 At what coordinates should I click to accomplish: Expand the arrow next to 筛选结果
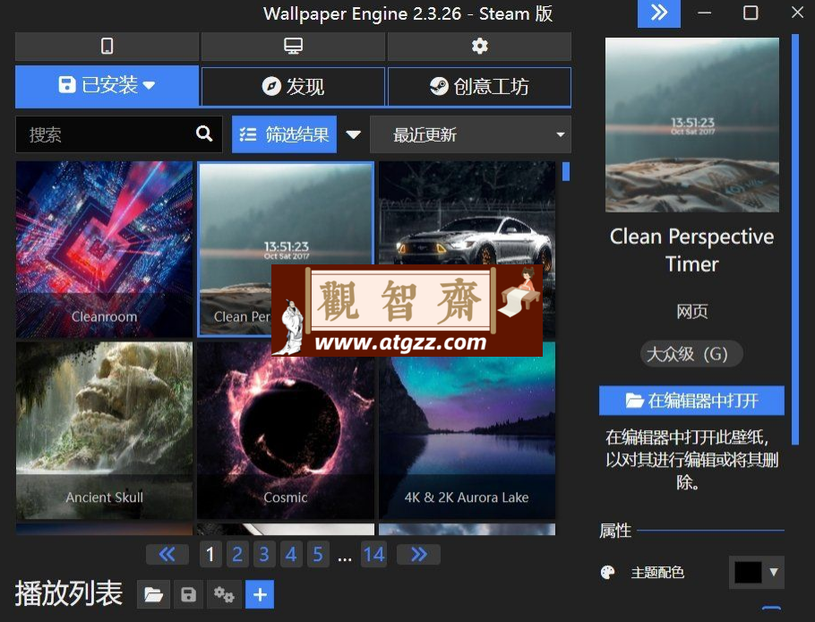point(354,134)
